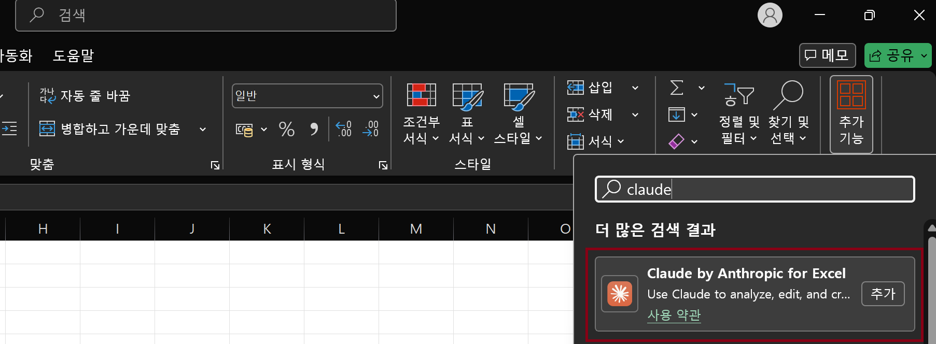
Task: Expand the Insert (삽입) dropdown arrow
Action: pyautogui.click(x=635, y=88)
